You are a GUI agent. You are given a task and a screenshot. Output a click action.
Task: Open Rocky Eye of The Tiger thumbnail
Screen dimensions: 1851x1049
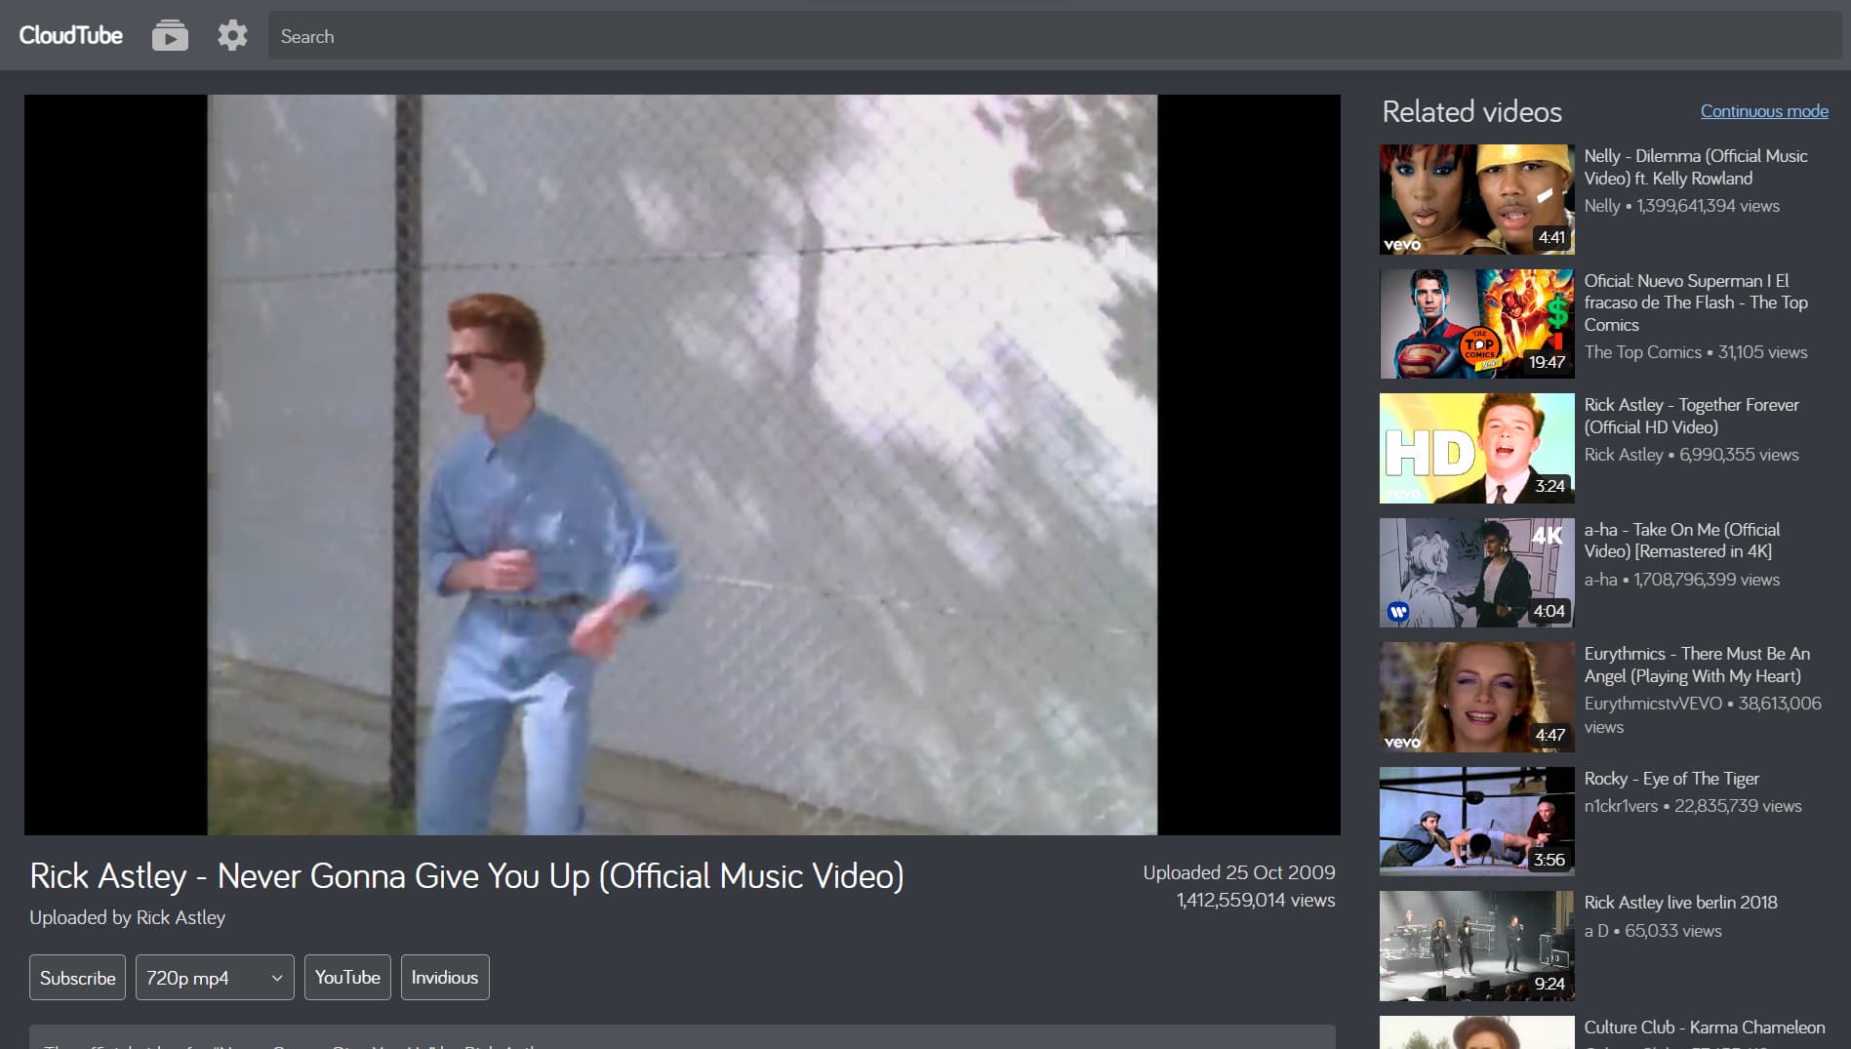pyautogui.click(x=1476, y=822)
